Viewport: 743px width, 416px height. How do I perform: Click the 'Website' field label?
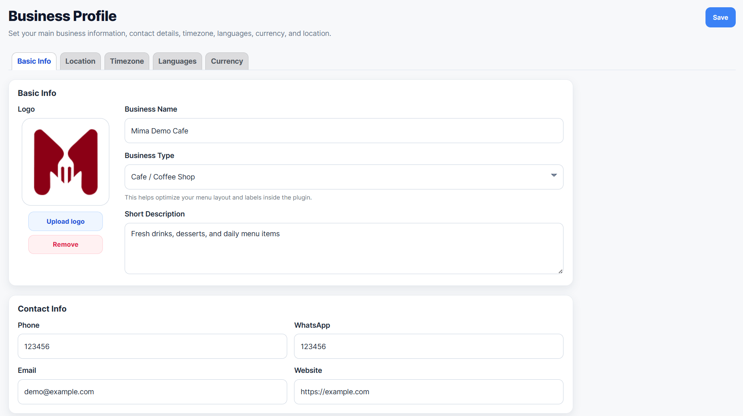[x=308, y=370]
